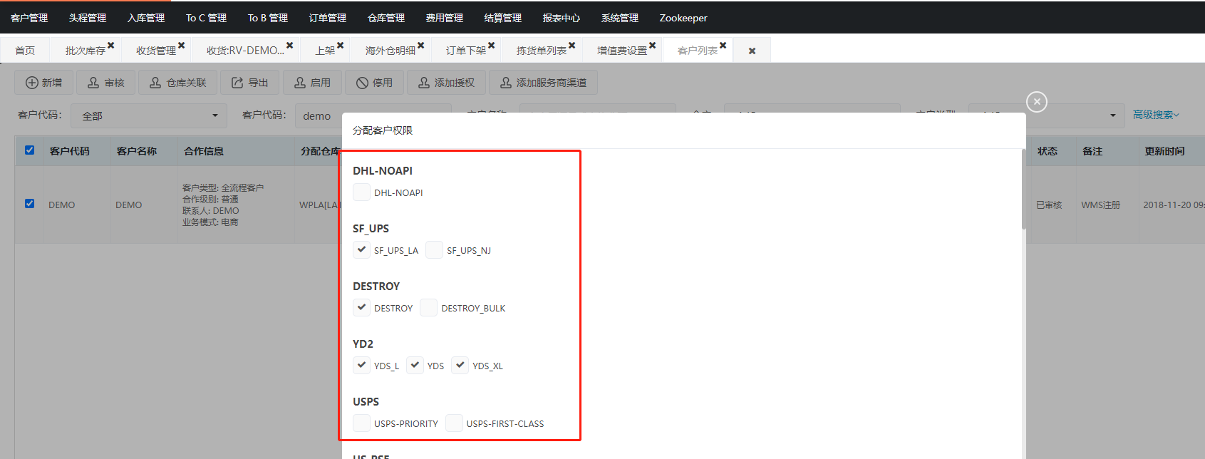
Task: Open the rightmost filter dropdown arrow
Action: point(1113,115)
